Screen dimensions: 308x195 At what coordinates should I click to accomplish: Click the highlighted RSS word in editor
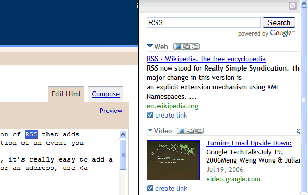(x=31, y=134)
